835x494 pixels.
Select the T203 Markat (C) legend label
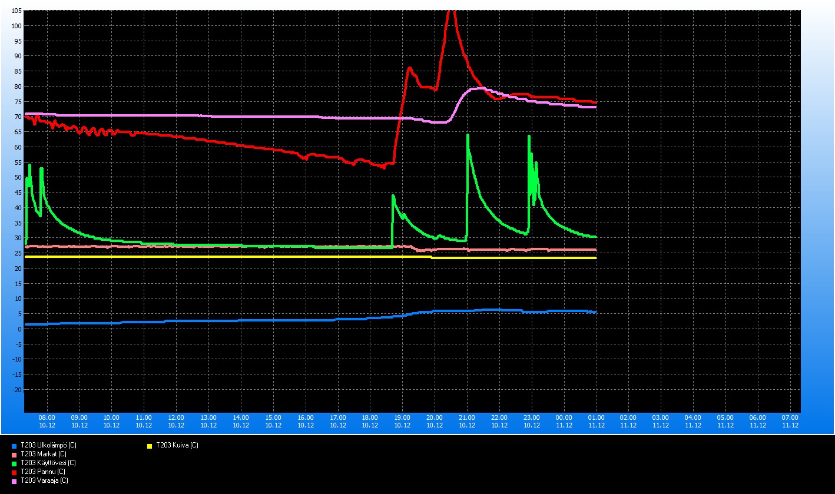[x=43, y=455]
